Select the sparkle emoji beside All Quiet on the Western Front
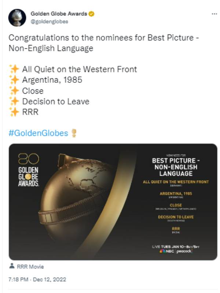The image size is (220, 293). 14,69
